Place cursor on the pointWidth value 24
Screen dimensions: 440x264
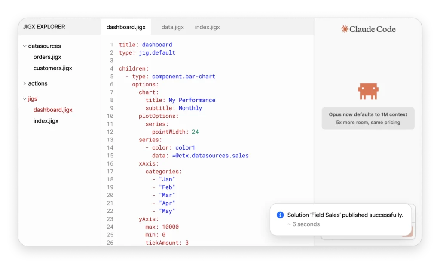[195, 132]
